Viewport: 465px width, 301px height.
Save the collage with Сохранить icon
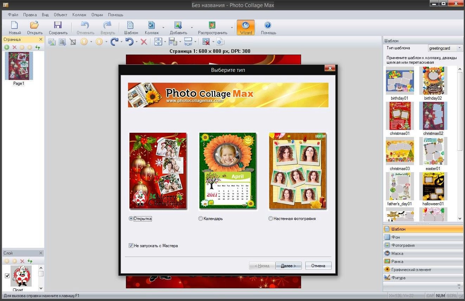click(58, 28)
